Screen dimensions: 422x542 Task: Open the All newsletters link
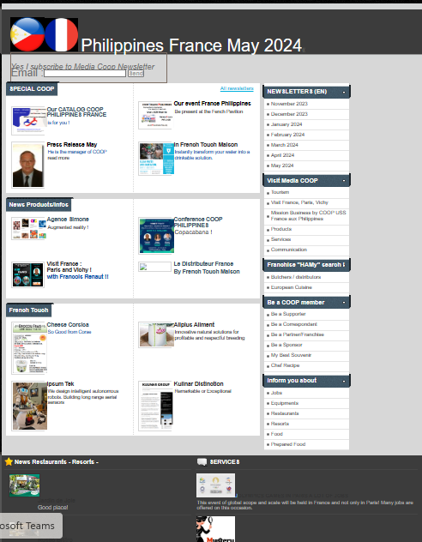pos(237,88)
